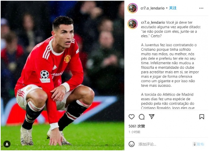Toggle the stepper arrows beside 发布
The width and height of the screenshot is (209, 151).
tap(194, 144)
